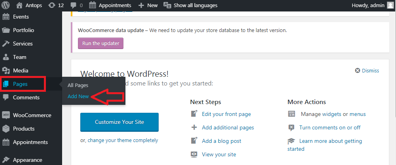Visit the Antops site home icon
This screenshot has height=165, width=396.
click(19, 5)
